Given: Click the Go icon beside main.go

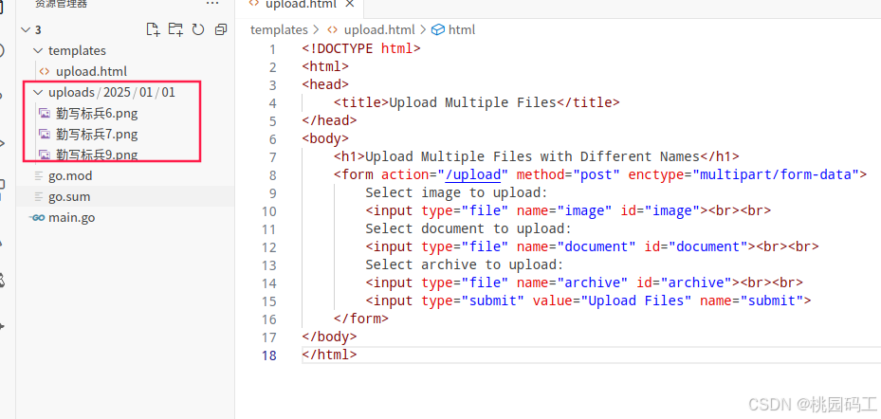Looking at the screenshot, I should (x=38, y=218).
